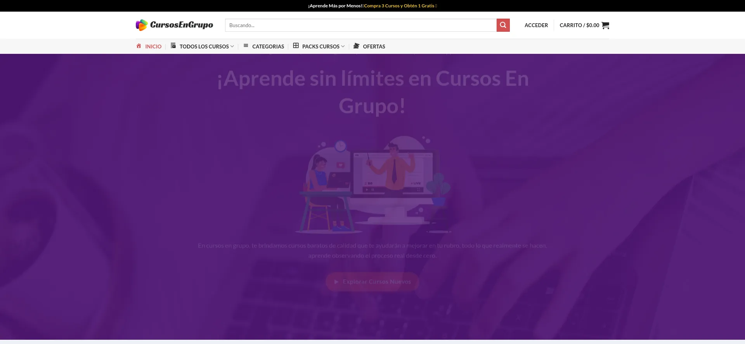Open CATEGORIAS menu item

pyautogui.click(x=268, y=46)
